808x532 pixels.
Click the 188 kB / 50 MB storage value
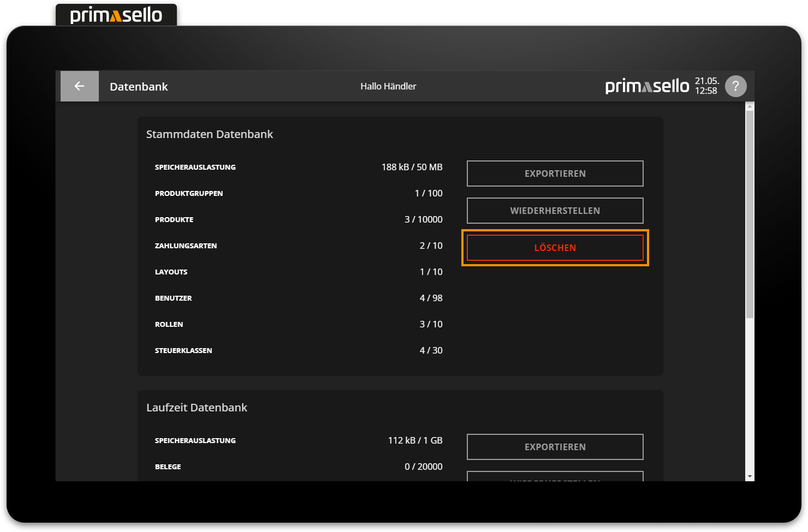pos(412,167)
